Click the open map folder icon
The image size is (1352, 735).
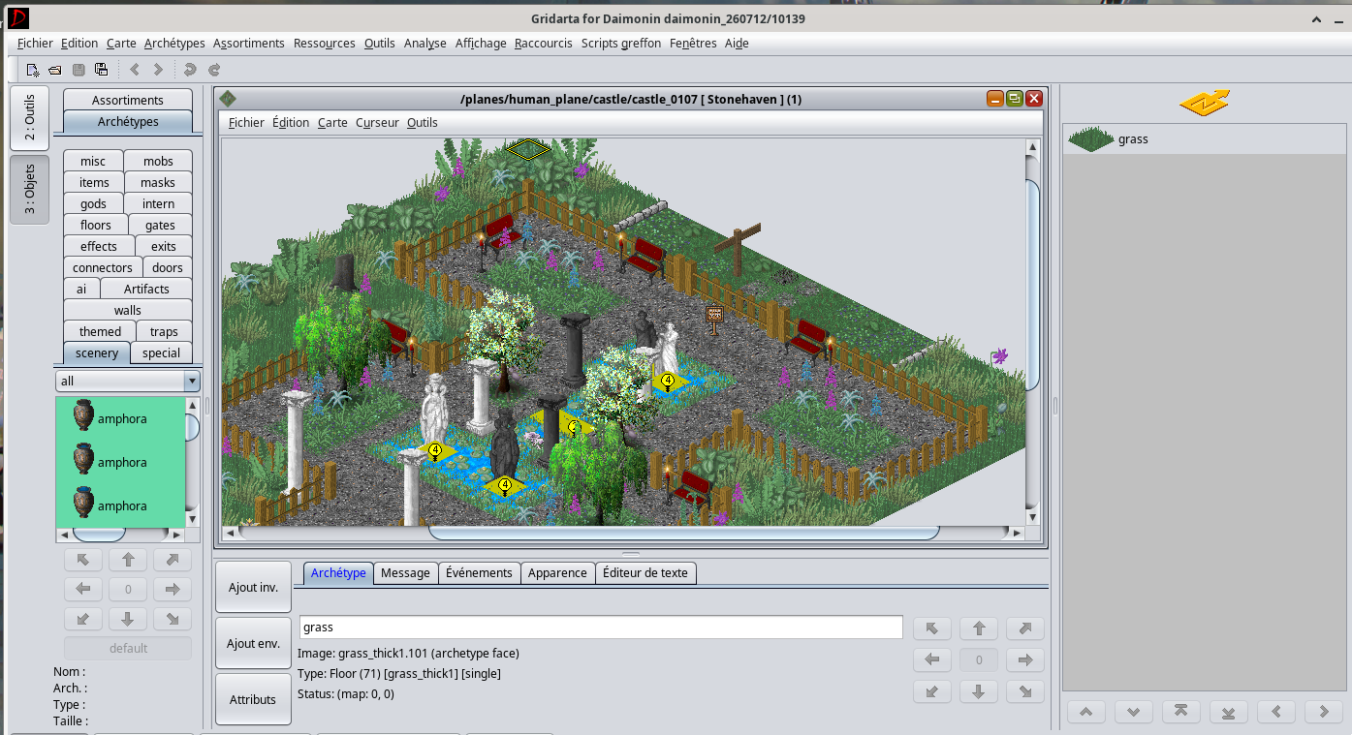coord(55,70)
